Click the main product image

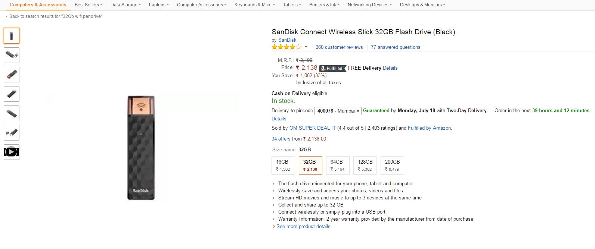click(x=141, y=148)
